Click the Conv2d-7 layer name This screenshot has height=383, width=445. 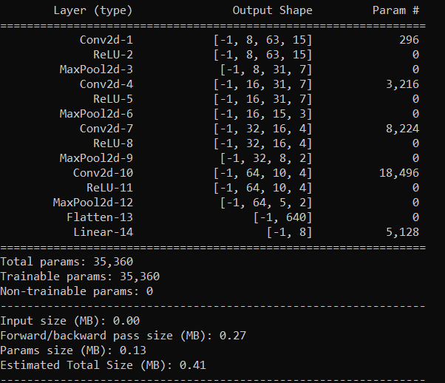tap(106, 129)
